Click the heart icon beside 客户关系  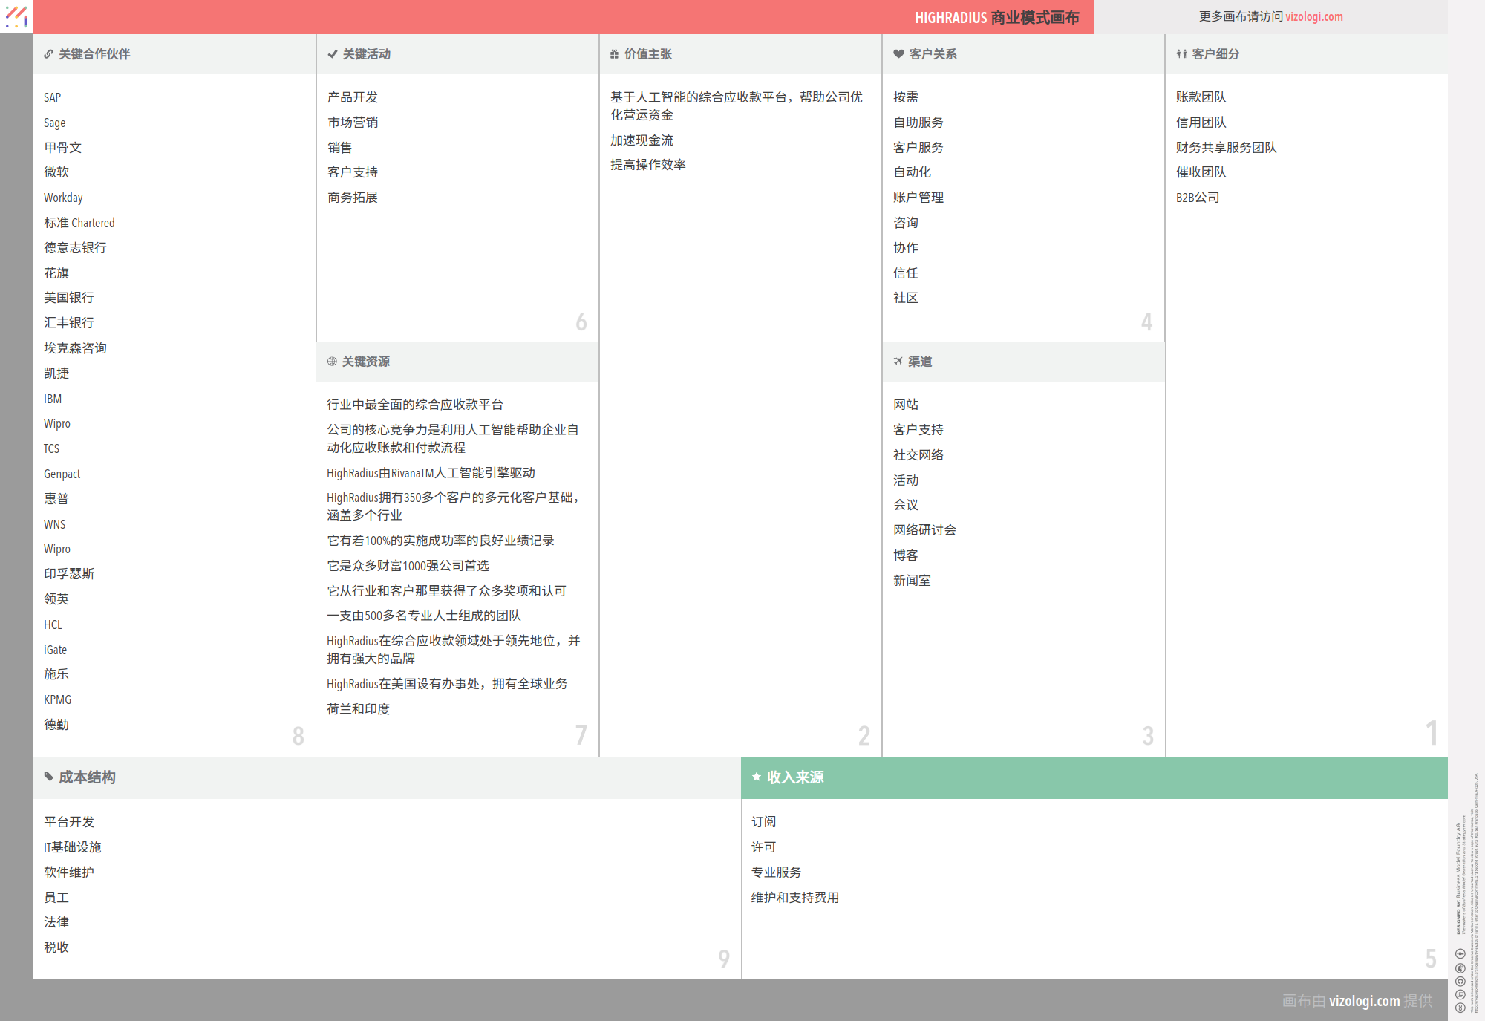coord(898,54)
